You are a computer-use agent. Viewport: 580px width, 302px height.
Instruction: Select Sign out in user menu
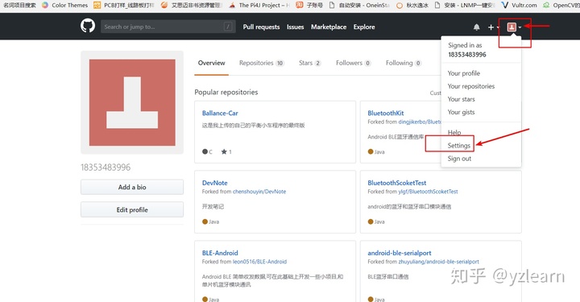click(x=459, y=159)
